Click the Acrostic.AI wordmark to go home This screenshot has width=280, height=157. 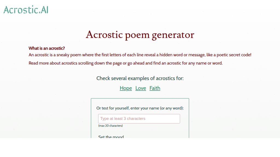(25, 9)
